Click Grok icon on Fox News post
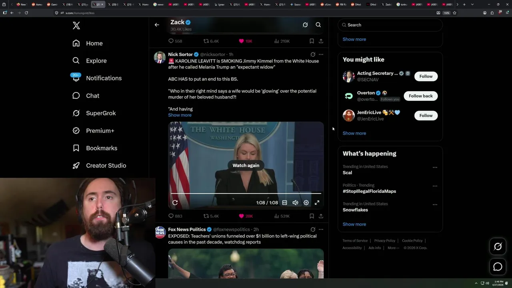Viewport: 512px width, 288px height. click(x=313, y=230)
